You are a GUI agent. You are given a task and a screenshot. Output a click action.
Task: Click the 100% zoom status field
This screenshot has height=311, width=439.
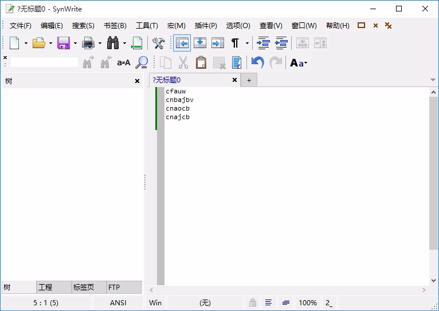coord(308,303)
